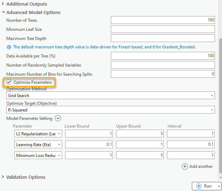Open the dropdown arrow next to Run

tap(219, 186)
